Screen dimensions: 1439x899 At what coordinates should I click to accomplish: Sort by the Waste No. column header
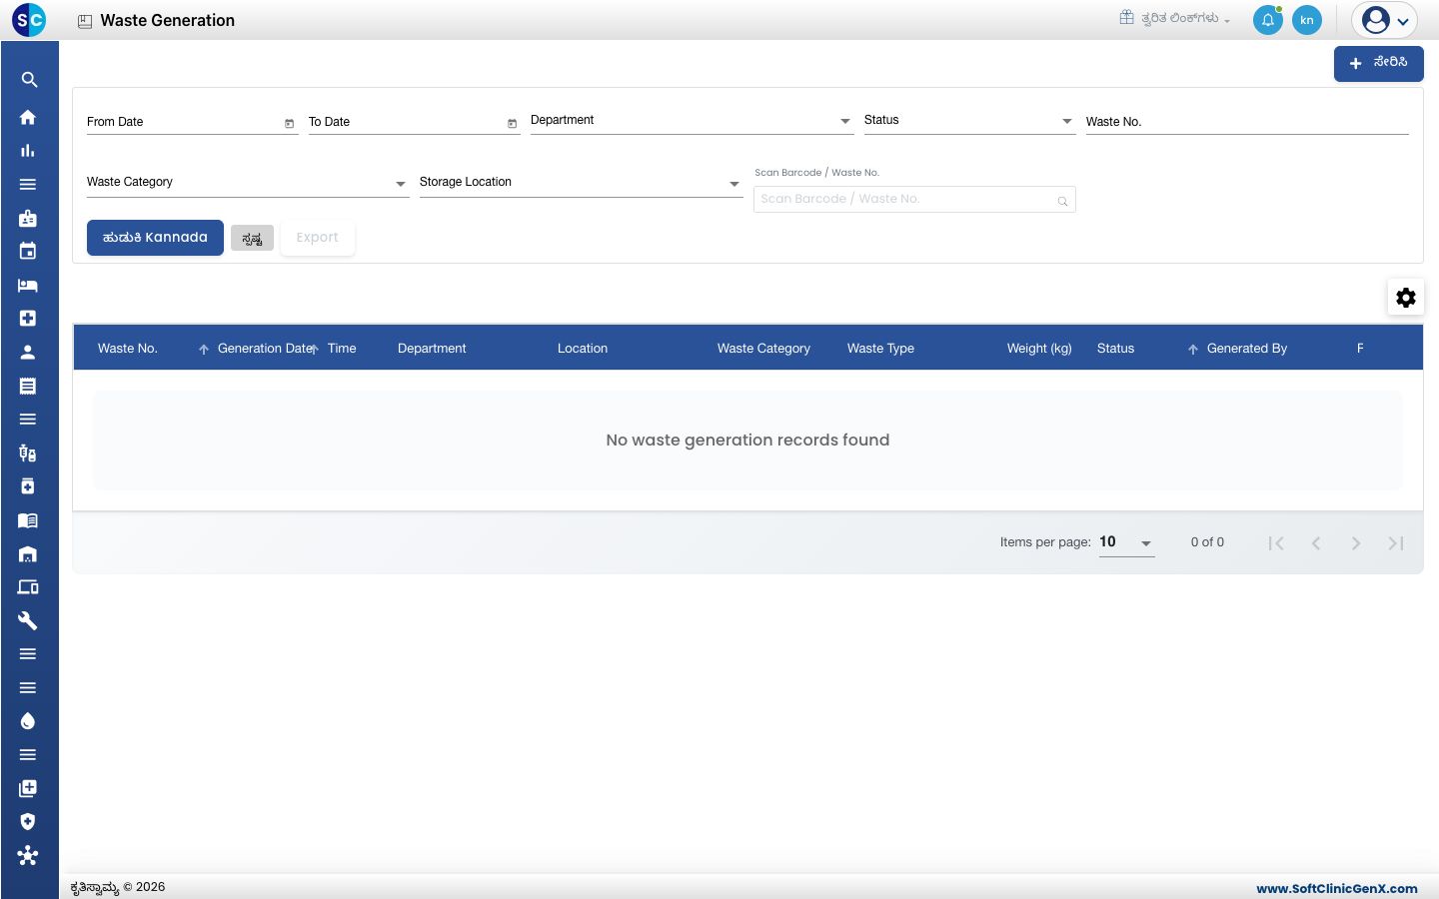pyautogui.click(x=128, y=349)
